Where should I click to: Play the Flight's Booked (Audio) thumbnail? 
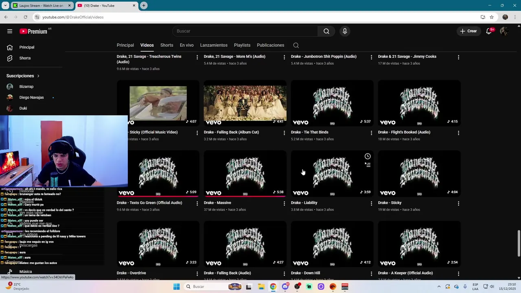(x=419, y=103)
